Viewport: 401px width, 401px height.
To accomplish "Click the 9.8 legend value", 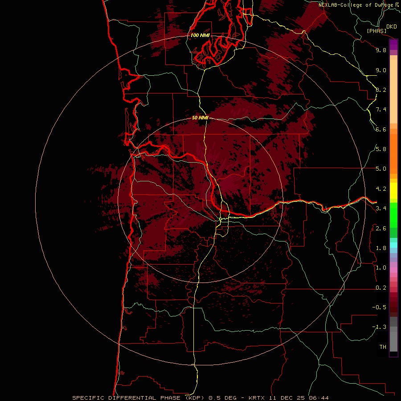I will point(381,50).
